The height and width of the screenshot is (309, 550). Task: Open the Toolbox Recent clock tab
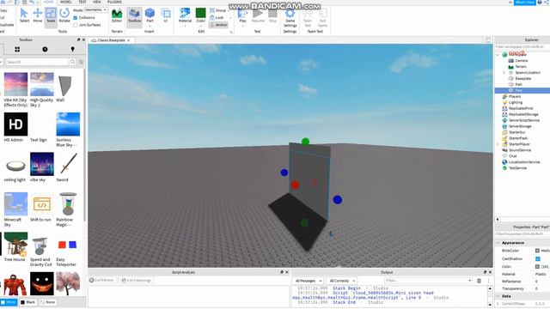click(45, 50)
